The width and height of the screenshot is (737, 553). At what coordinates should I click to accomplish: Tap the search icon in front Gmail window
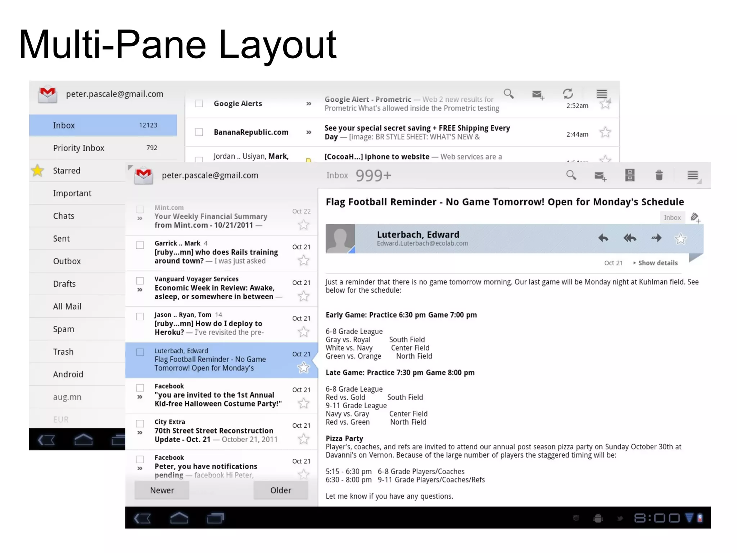(x=571, y=175)
